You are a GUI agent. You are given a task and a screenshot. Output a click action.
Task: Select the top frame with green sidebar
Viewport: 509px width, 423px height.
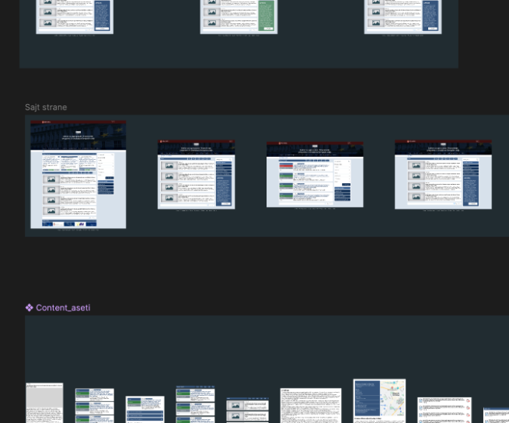239,16
